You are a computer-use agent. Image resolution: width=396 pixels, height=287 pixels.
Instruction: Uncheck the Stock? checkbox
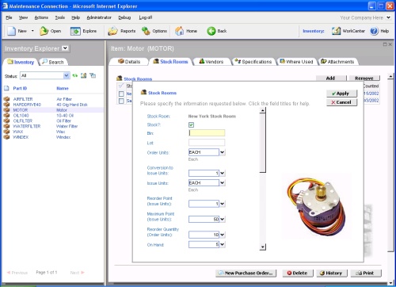point(191,124)
